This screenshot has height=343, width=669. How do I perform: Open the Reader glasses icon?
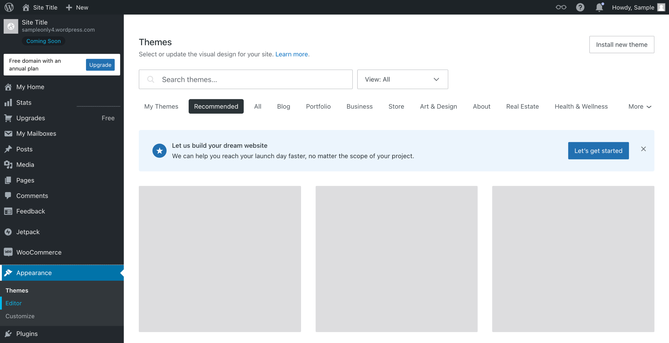[x=561, y=7]
